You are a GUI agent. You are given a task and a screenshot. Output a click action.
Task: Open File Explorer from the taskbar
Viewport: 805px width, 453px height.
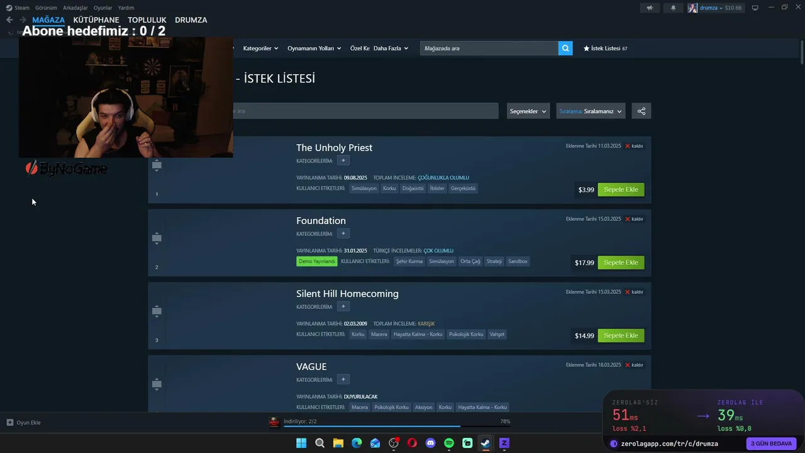(338, 443)
